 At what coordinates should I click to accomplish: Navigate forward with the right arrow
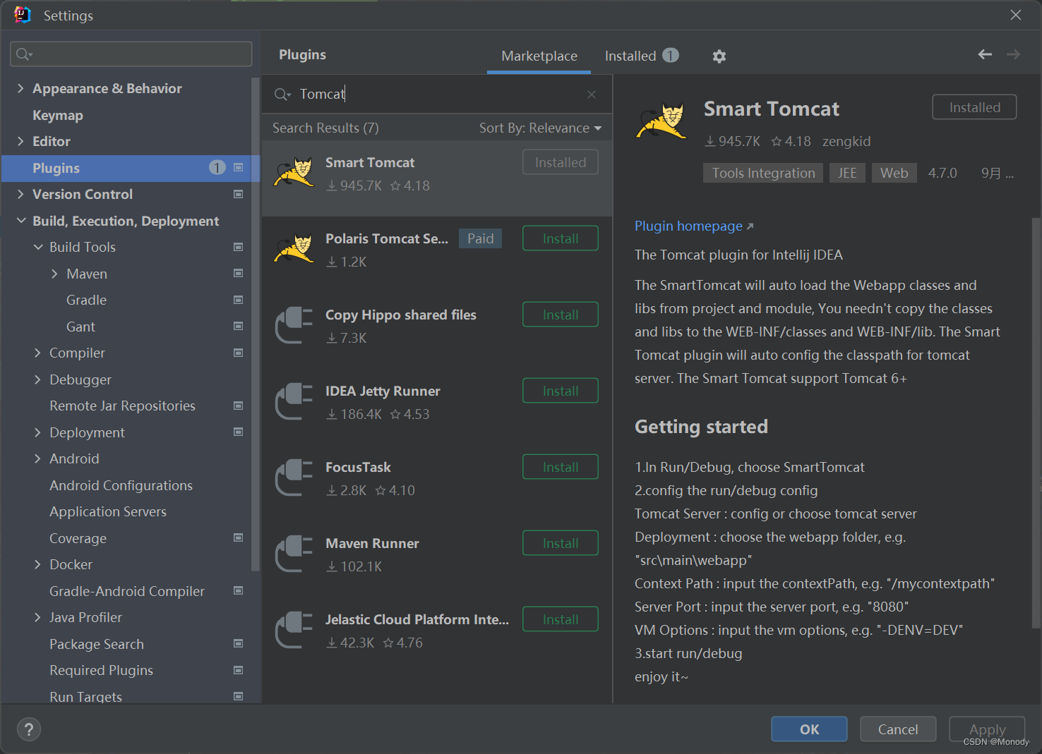click(1013, 54)
